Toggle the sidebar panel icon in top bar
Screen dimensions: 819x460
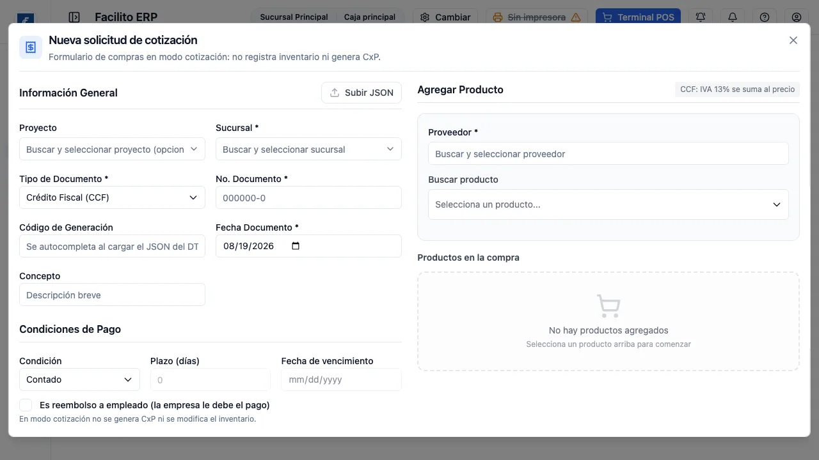click(74, 17)
